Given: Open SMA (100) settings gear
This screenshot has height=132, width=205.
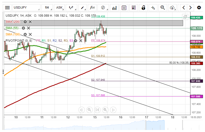Looking at the screenshot, I should [x=25, y=34].
